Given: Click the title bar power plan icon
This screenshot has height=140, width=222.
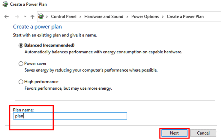Looking at the screenshot, I should click(4, 4).
